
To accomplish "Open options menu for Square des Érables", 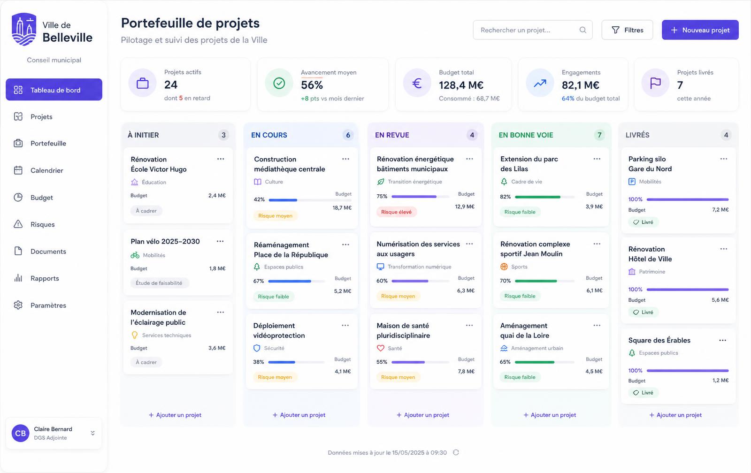I will point(723,340).
